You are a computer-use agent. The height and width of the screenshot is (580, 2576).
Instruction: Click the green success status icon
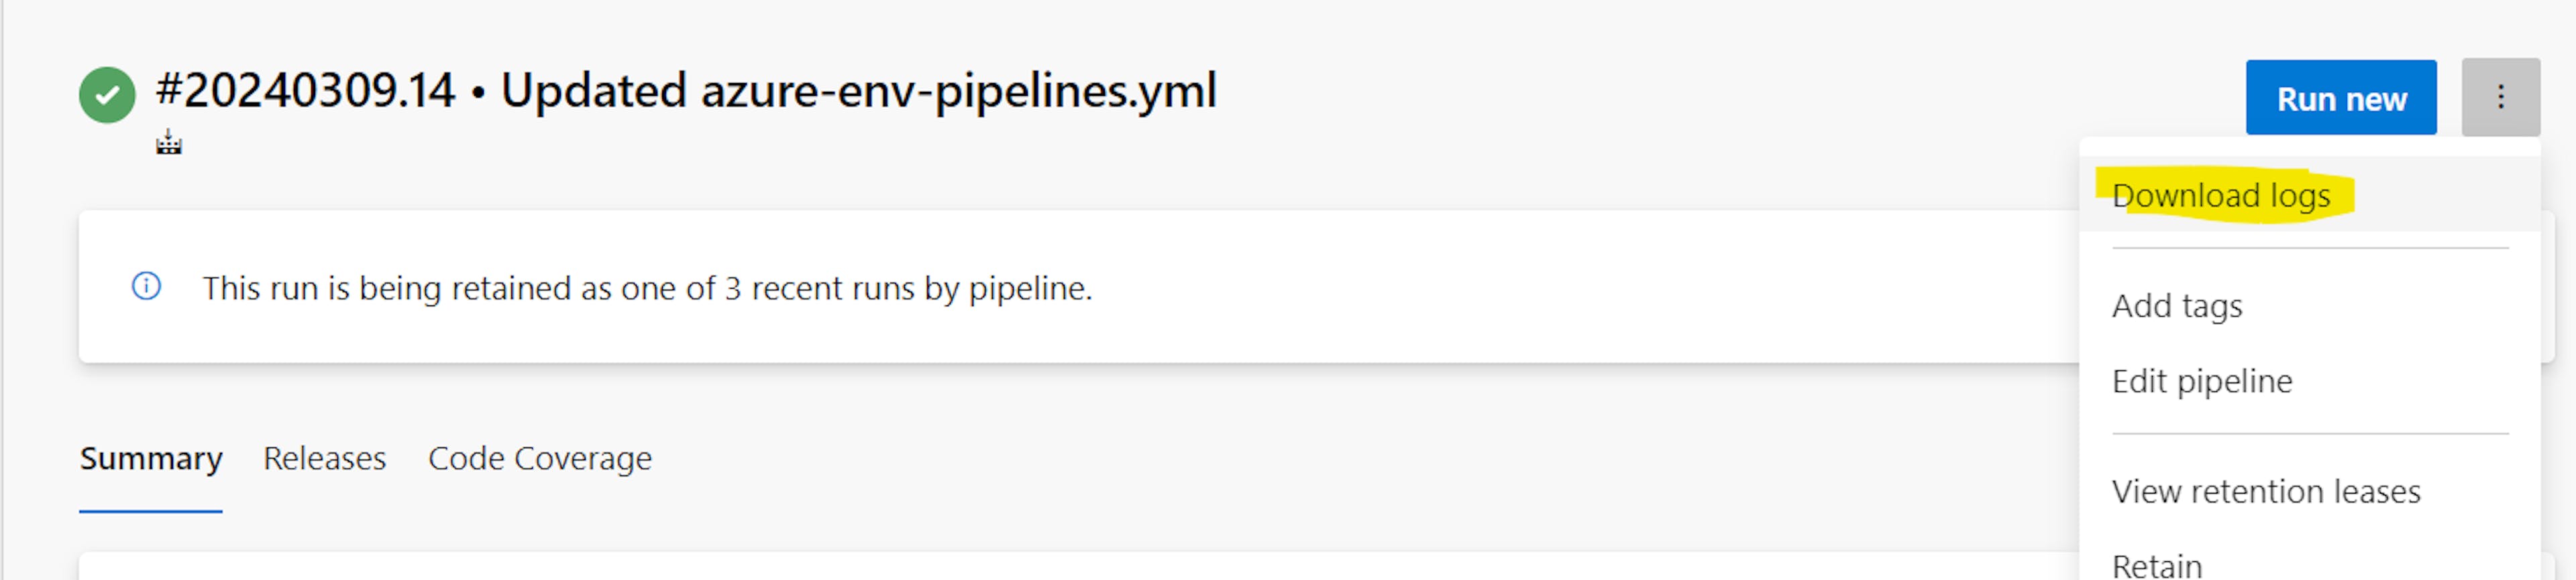[107, 95]
